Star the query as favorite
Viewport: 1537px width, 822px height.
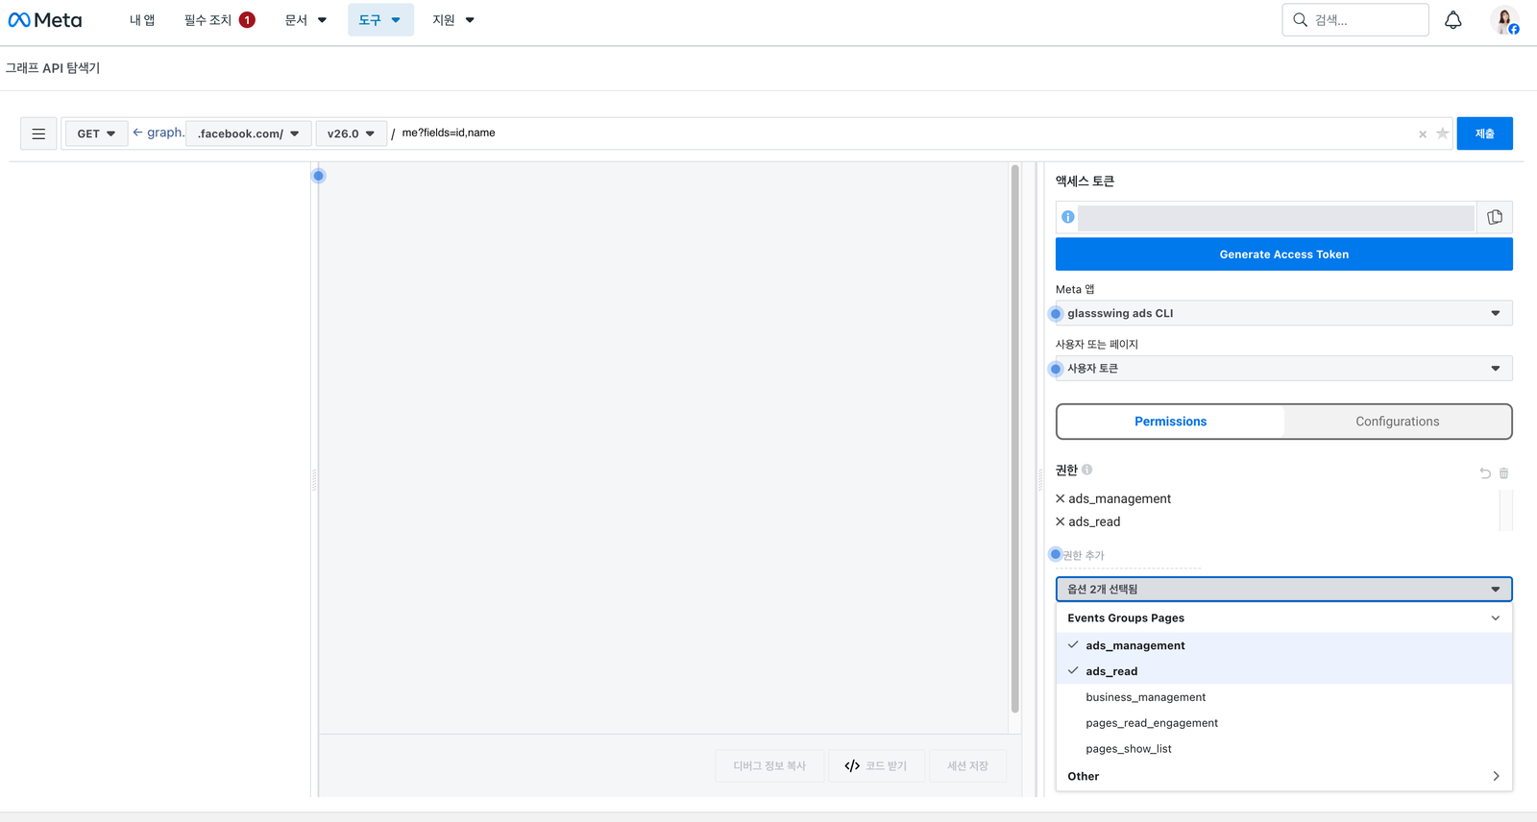pyautogui.click(x=1442, y=133)
